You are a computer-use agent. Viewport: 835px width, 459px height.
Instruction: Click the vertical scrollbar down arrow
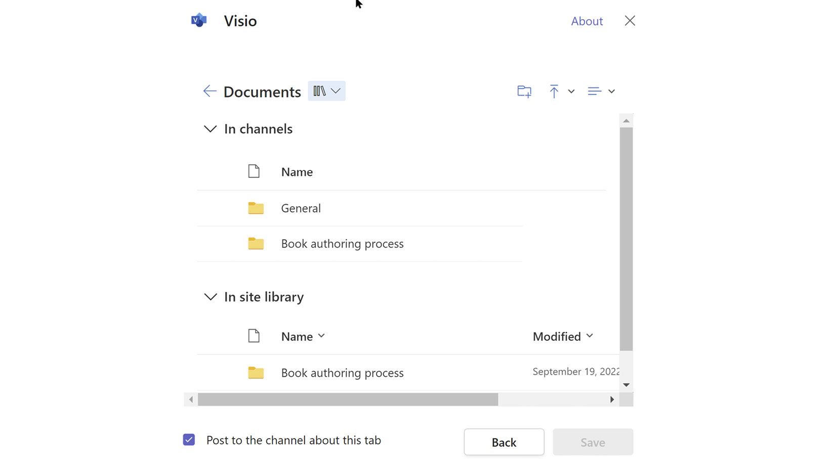(627, 385)
